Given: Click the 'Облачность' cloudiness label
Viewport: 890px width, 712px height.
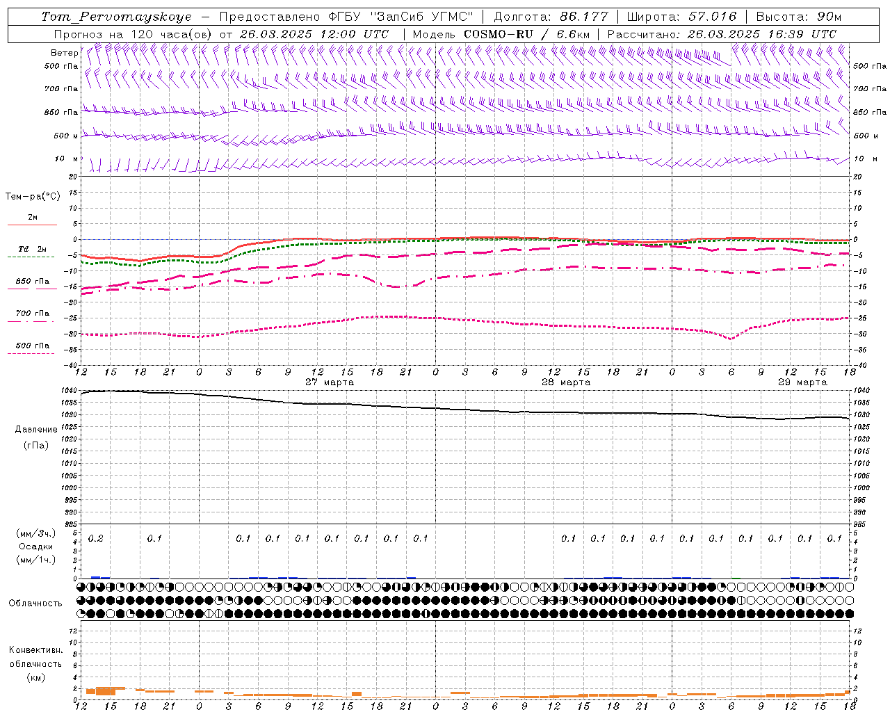Looking at the screenshot, I should (x=35, y=604).
